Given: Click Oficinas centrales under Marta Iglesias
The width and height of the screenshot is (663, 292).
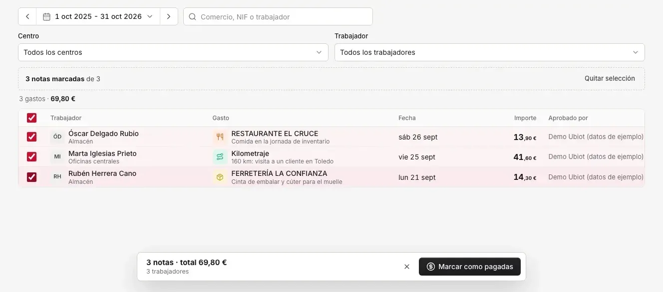Looking at the screenshot, I should [x=94, y=161].
